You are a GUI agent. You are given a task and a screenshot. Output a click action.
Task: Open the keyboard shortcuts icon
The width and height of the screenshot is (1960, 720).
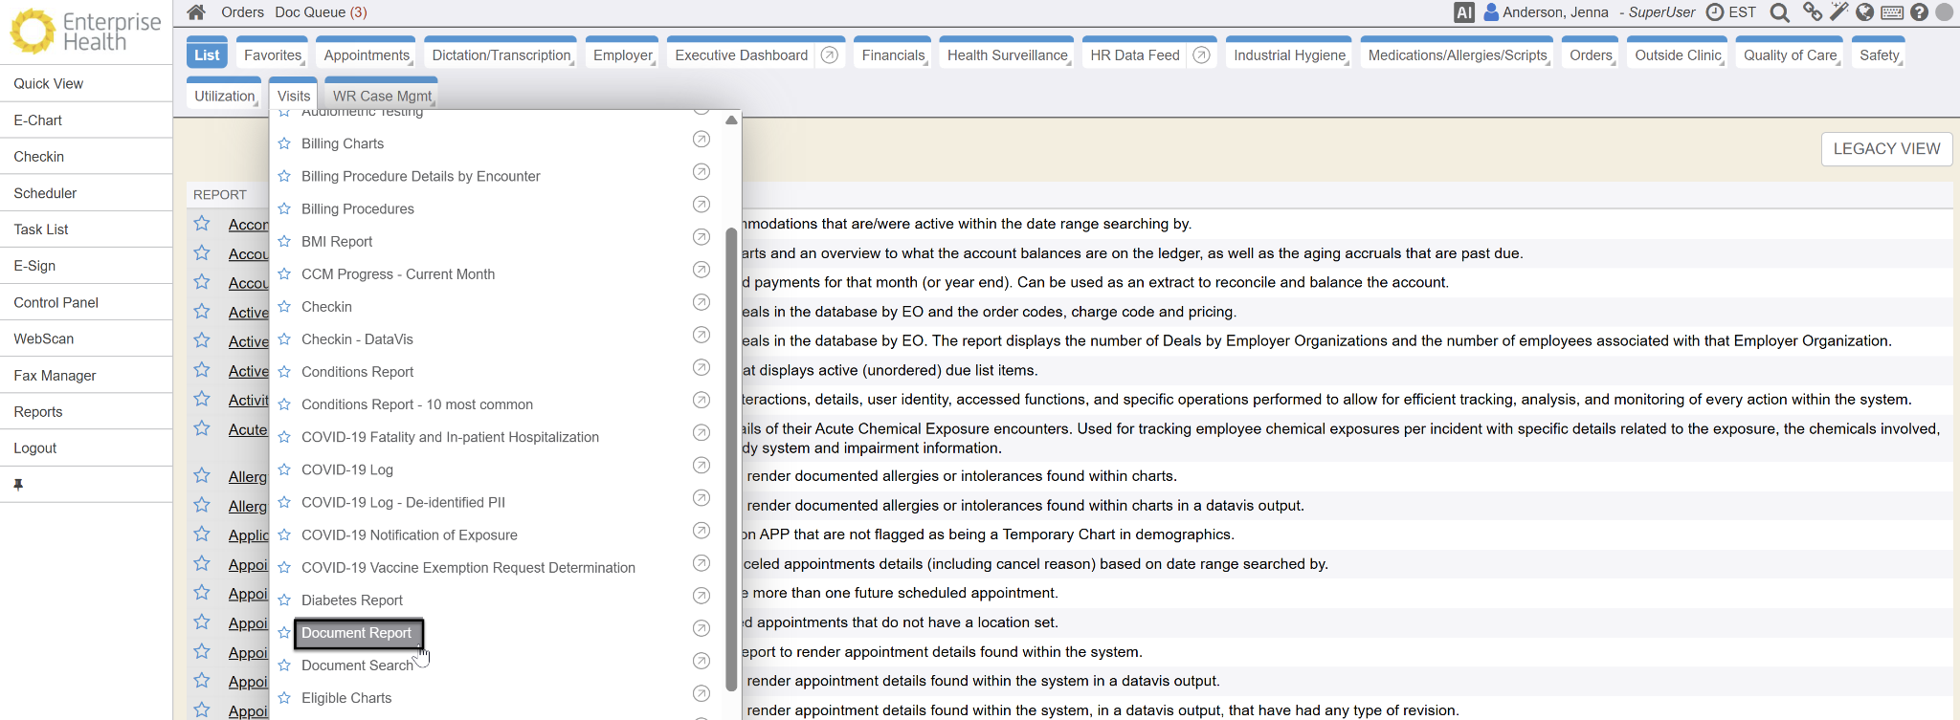point(1892,12)
